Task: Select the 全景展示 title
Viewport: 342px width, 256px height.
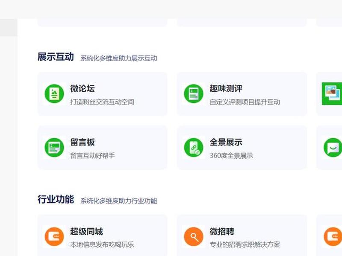Action: click(226, 142)
